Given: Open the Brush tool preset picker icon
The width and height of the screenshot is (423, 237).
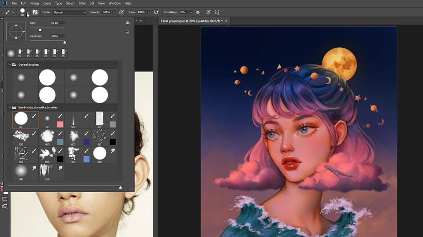Looking at the screenshot, I should click(22, 11).
